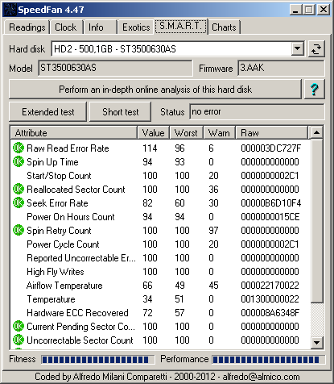Click raw value 000008A6348F
Viewport: 334px width, 384px height.
(x=270, y=313)
